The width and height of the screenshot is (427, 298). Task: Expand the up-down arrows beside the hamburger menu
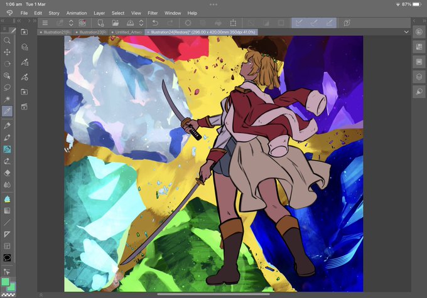71,23
